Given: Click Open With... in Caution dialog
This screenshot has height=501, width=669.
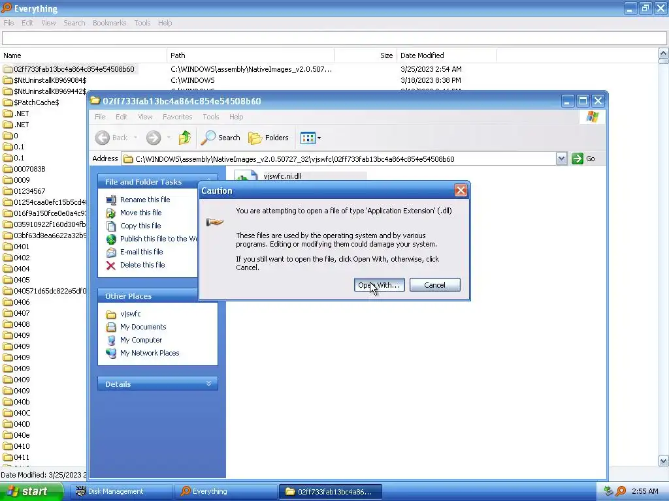Looking at the screenshot, I should pyautogui.click(x=380, y=285).
